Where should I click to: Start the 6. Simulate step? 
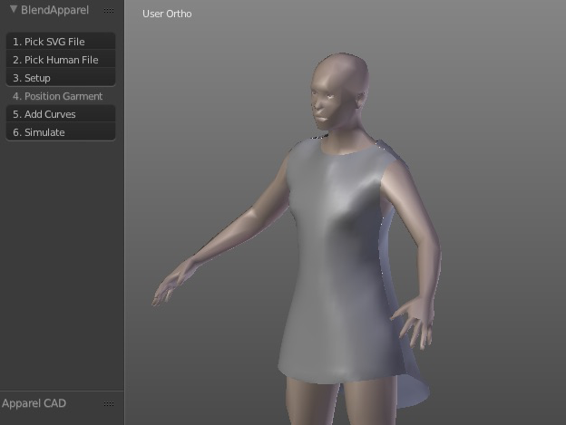[61, 132]
